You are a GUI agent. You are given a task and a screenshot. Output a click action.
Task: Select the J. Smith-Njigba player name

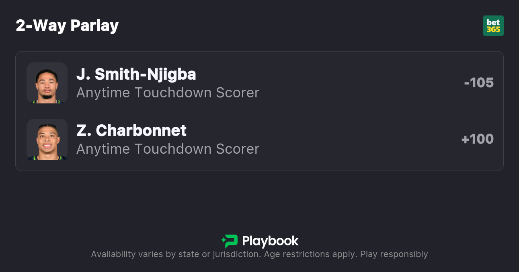click(136, 74)
